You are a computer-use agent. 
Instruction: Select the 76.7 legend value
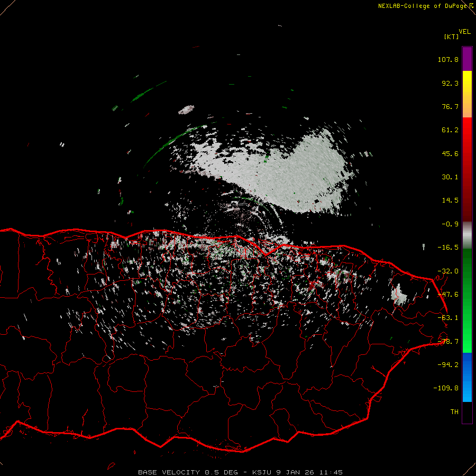[x=450, y=106]
